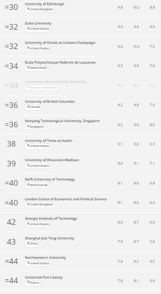Viewport: 161px width, 294px height.
Task: Open Delft University of Technology link
Action: coord(50,179)
